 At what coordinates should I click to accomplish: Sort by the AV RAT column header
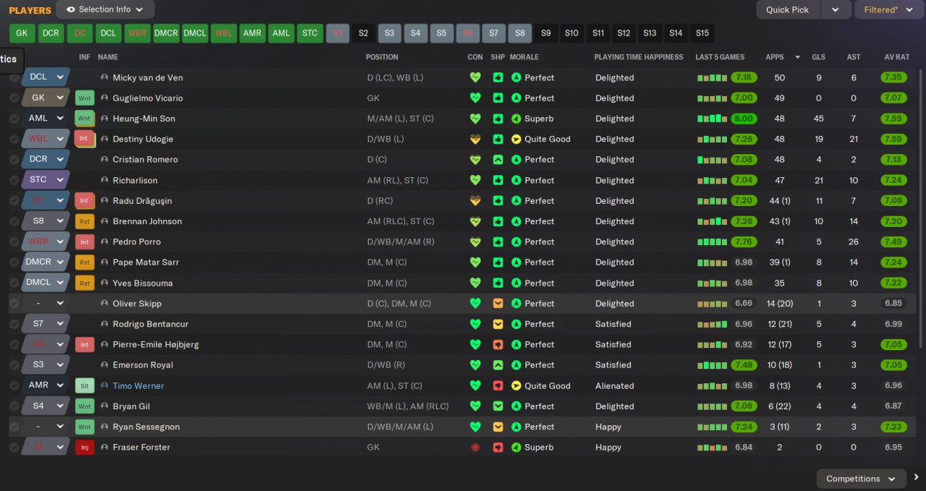[897, 57]
